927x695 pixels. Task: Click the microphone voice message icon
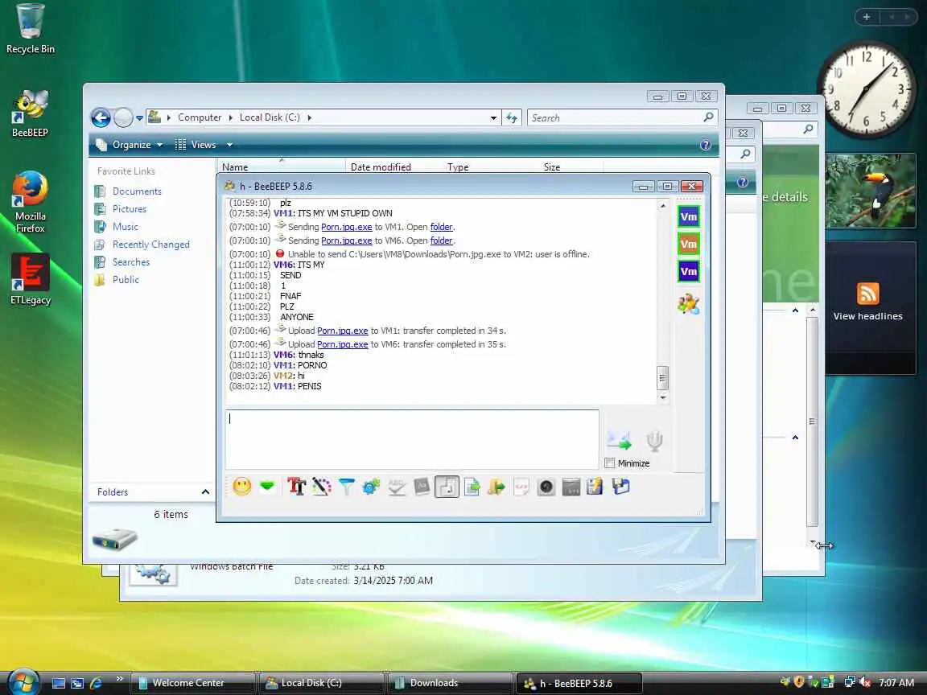tap(654, 441)
